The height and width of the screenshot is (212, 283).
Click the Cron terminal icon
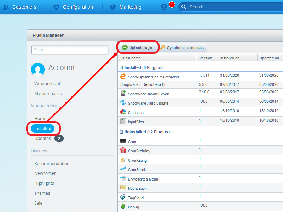coord(123,141)
